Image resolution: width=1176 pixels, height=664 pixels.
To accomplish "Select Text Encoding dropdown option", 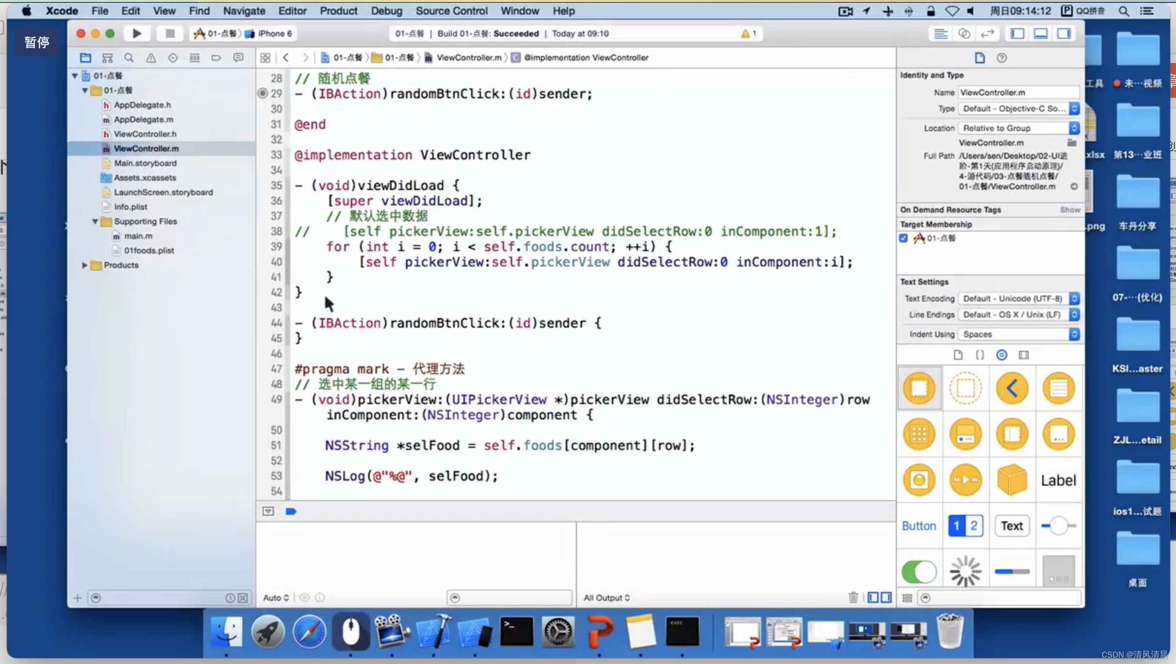I will (1018, 297).
